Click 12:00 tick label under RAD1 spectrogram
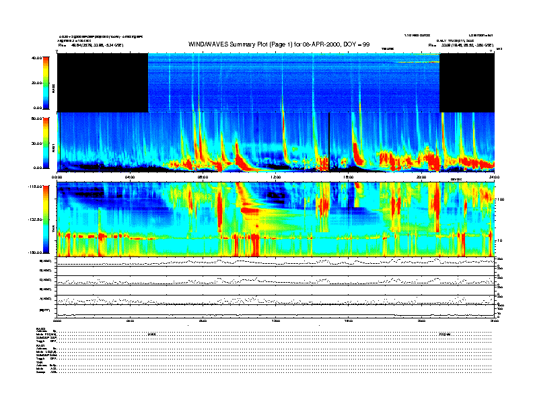The image size is (533, 412). [x=276, y=177]
